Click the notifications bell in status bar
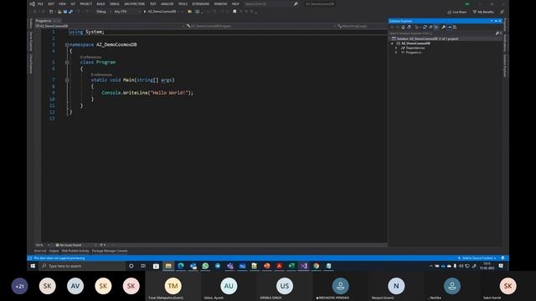536x301 pixels. [502, 258]
